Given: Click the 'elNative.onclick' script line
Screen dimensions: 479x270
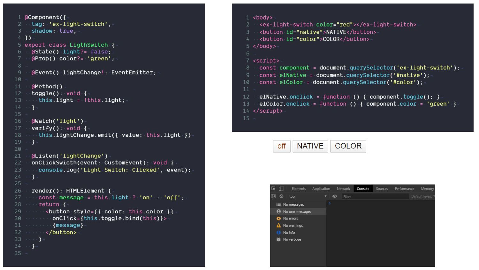Looking at the screenshot, I should point(350,97).
